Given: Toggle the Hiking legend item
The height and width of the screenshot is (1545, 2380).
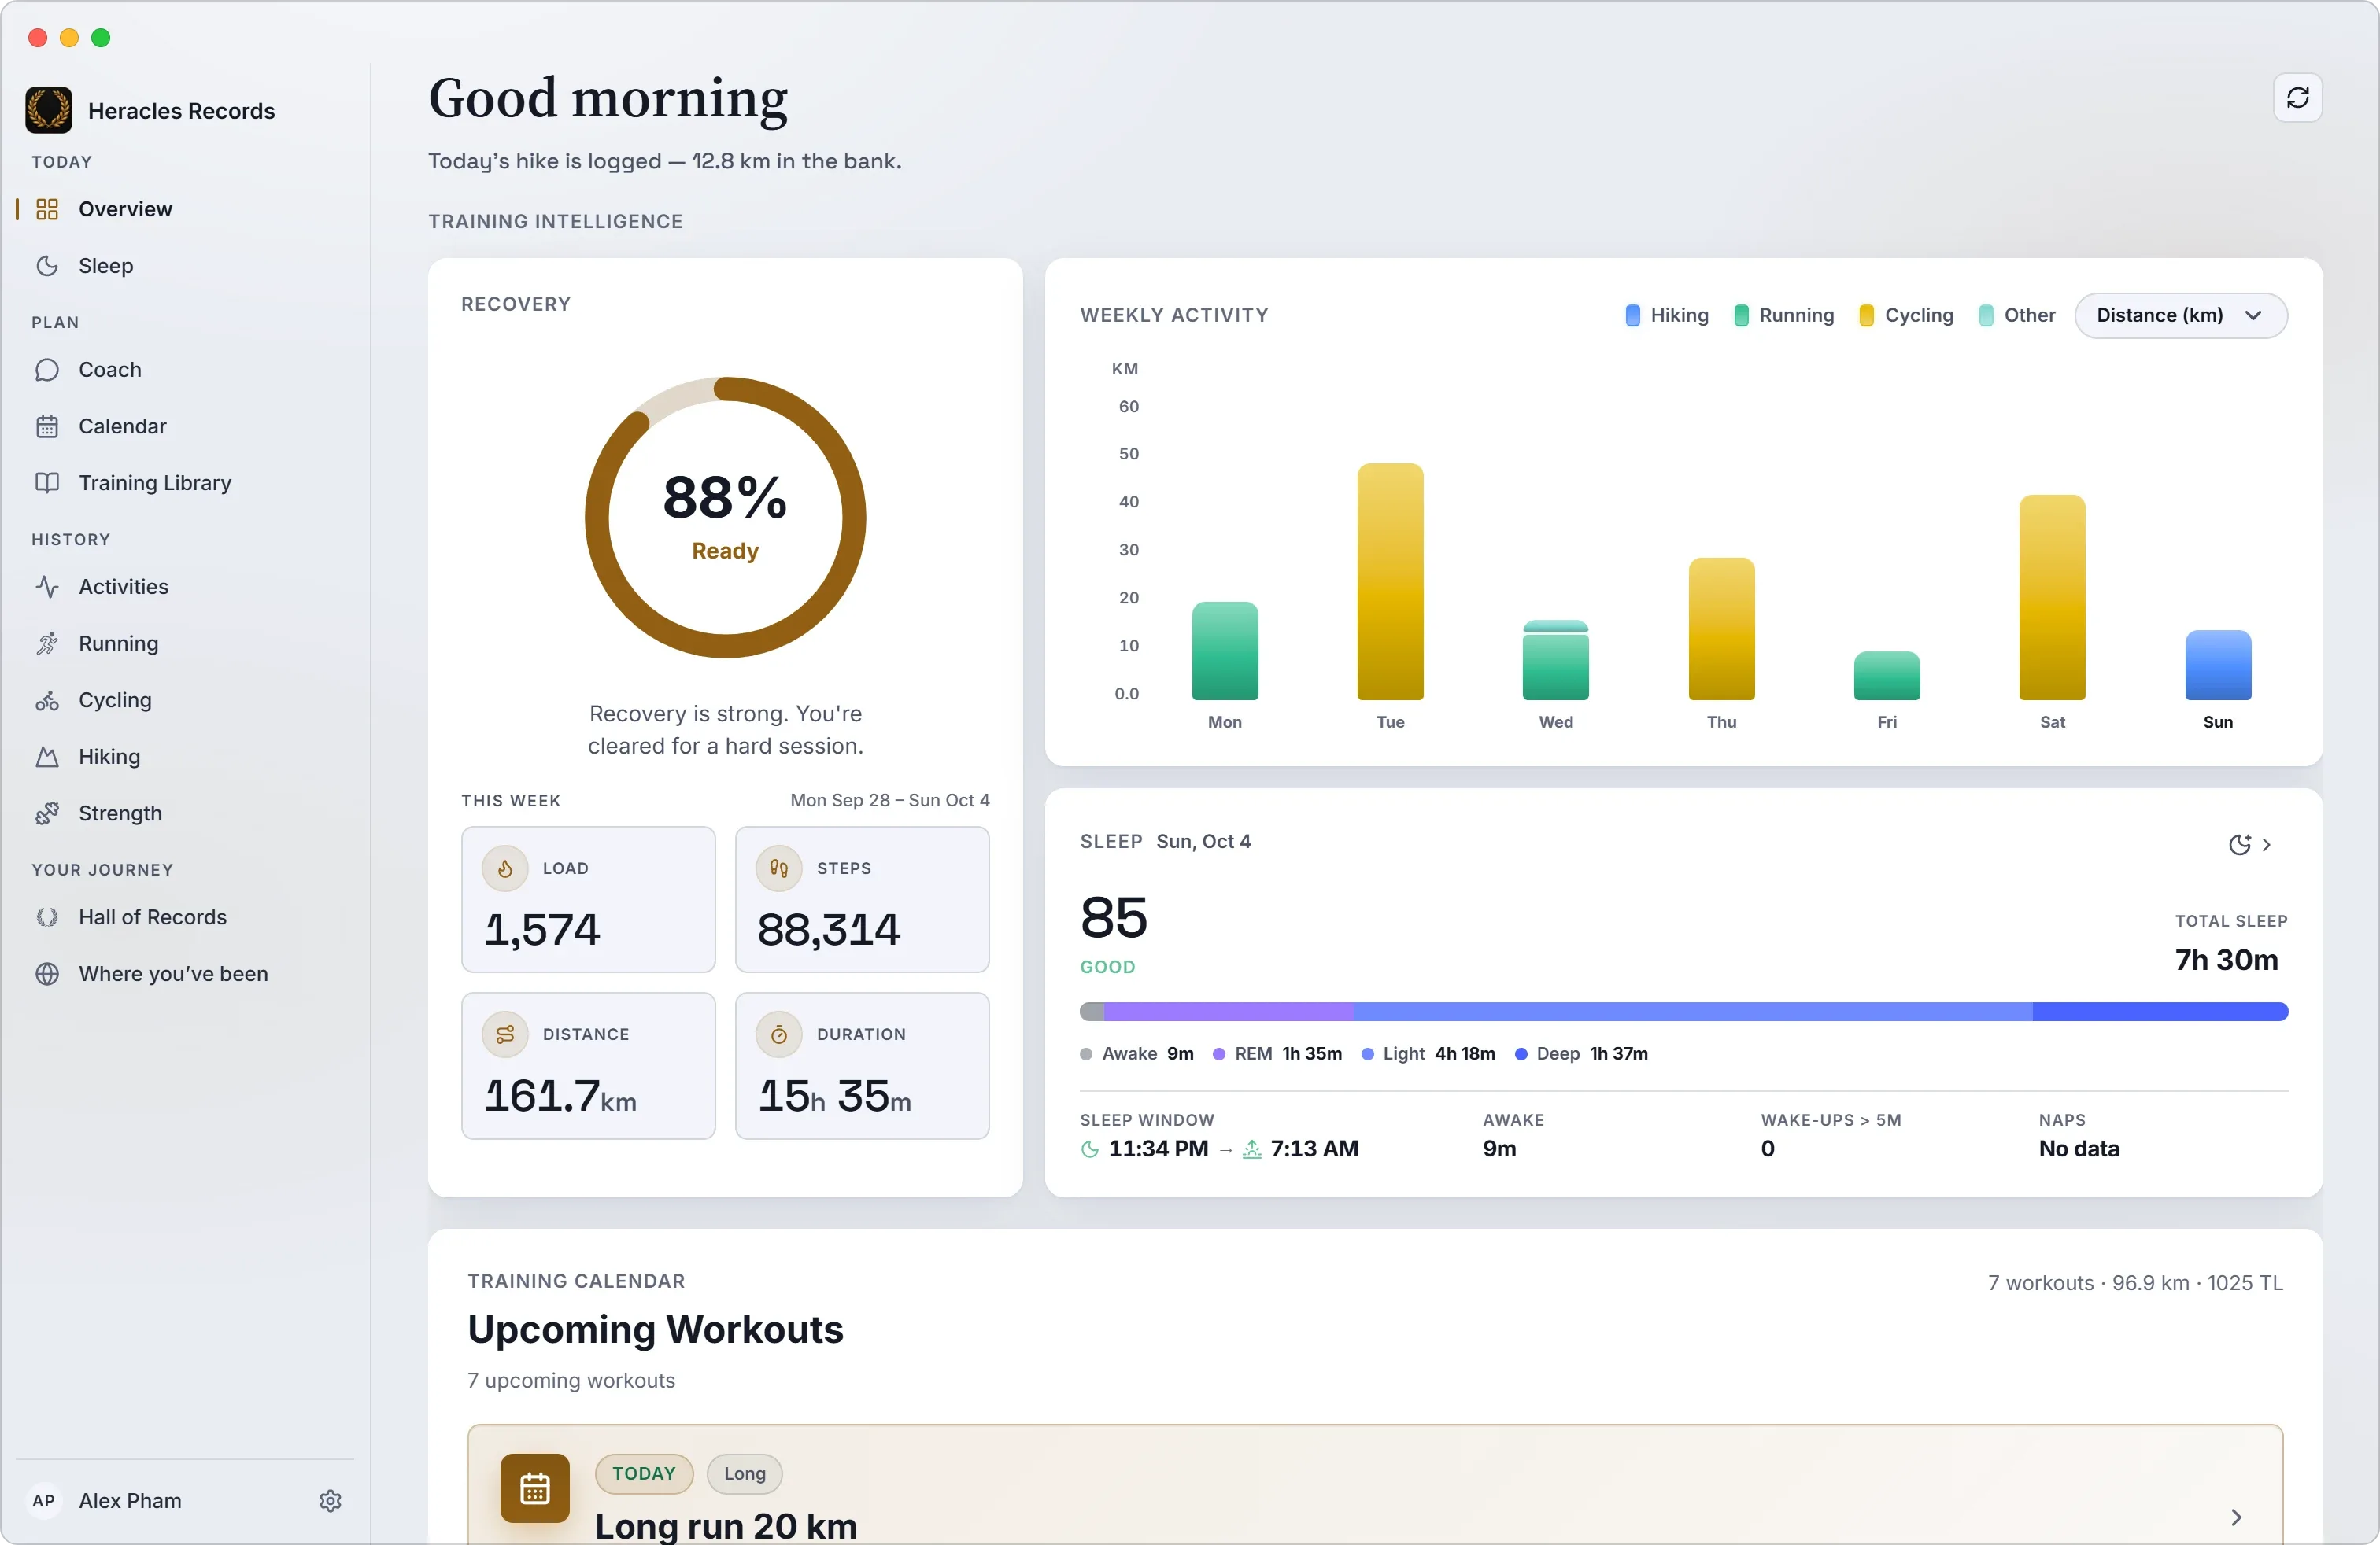Looking at the screenshot, I should click(1667, 315).
